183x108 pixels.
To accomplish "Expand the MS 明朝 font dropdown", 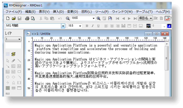I will (x=63, y=26).
